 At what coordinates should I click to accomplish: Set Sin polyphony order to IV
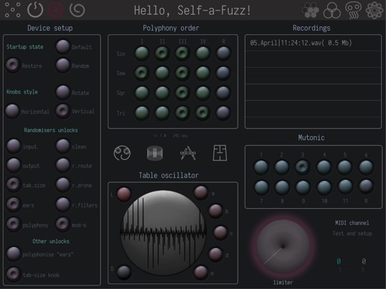tap(203, 53)
